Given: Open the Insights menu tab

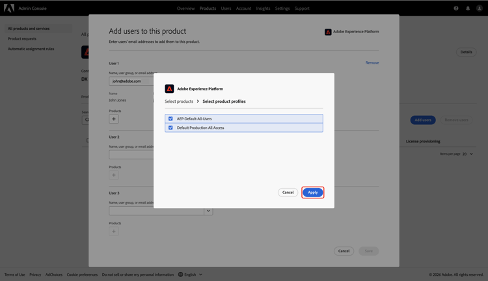Looking at the screenshot, I should [263, 8].
